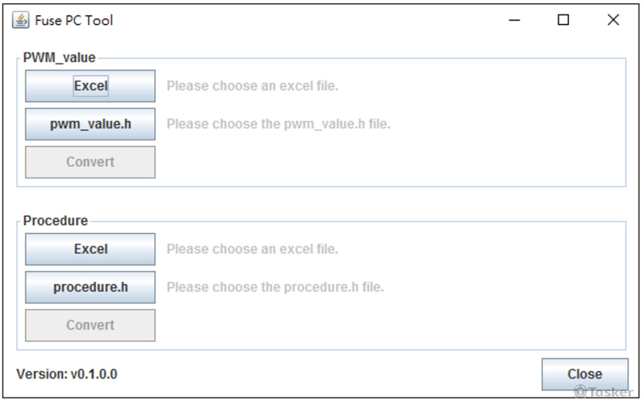The width and height of the screenshot is (644, 405).
Task: Click the Close button at the bottom right
Action: (585, 374)
